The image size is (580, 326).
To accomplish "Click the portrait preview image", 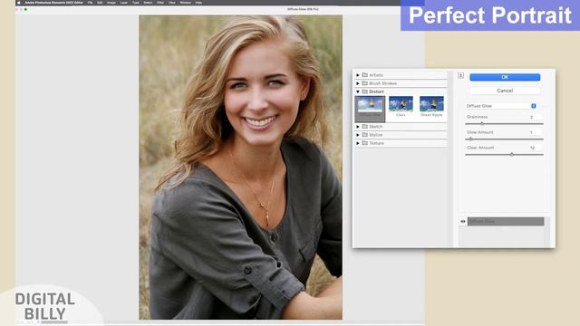I will [x=240, y=167].
